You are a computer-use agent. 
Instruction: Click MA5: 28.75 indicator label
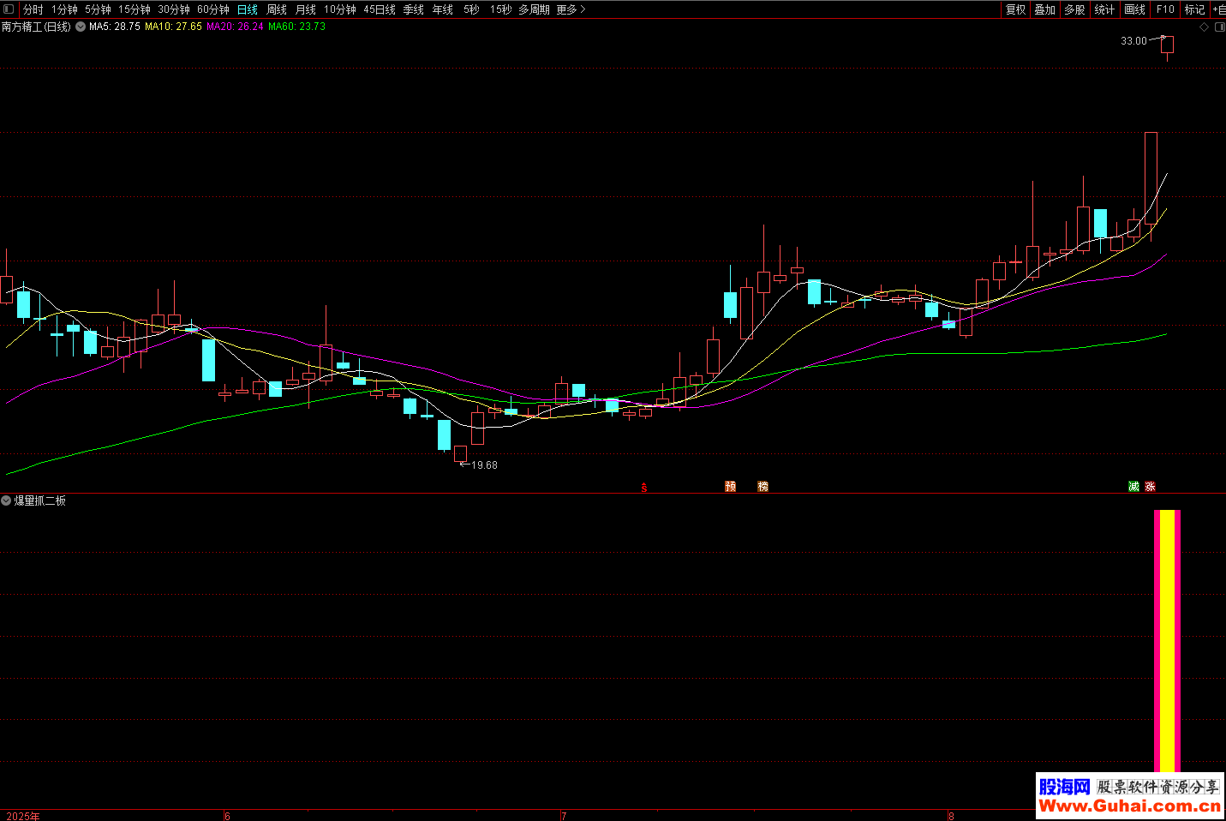pos(115,27)
